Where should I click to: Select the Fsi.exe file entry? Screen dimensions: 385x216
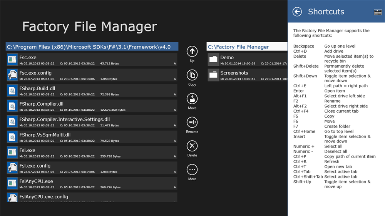click(x=92, y=153)
